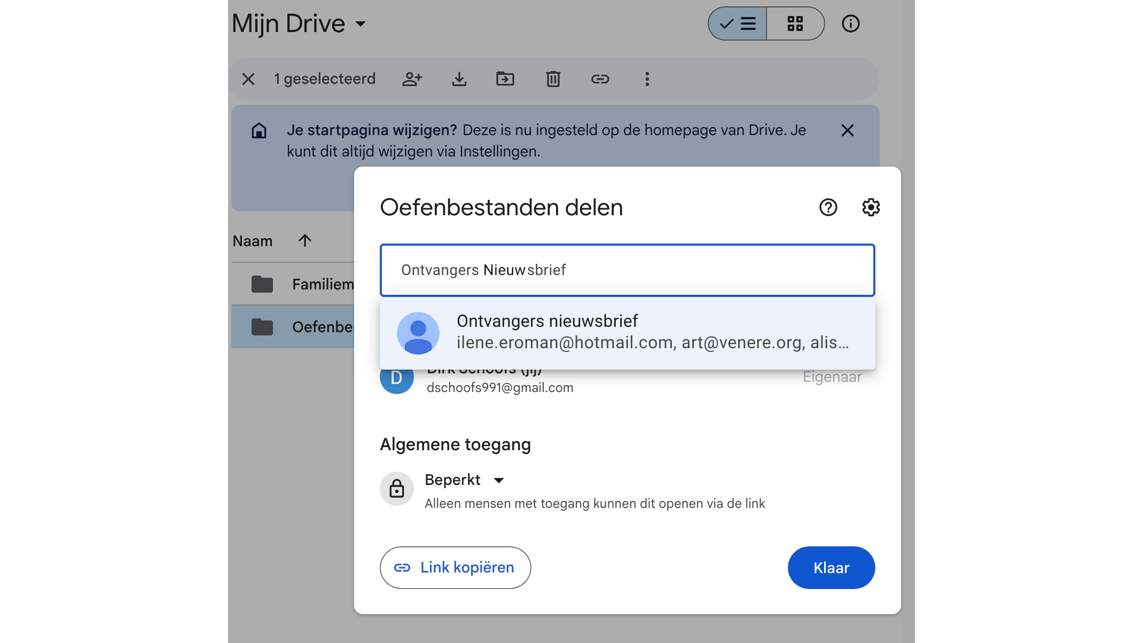
Task: Toggle sort direction arrow next to Naam
Action: point(304,241)
